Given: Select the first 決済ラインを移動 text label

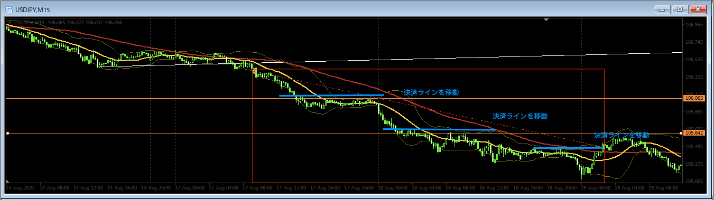Looking at the screenshot, I should (x=431, y=92).
